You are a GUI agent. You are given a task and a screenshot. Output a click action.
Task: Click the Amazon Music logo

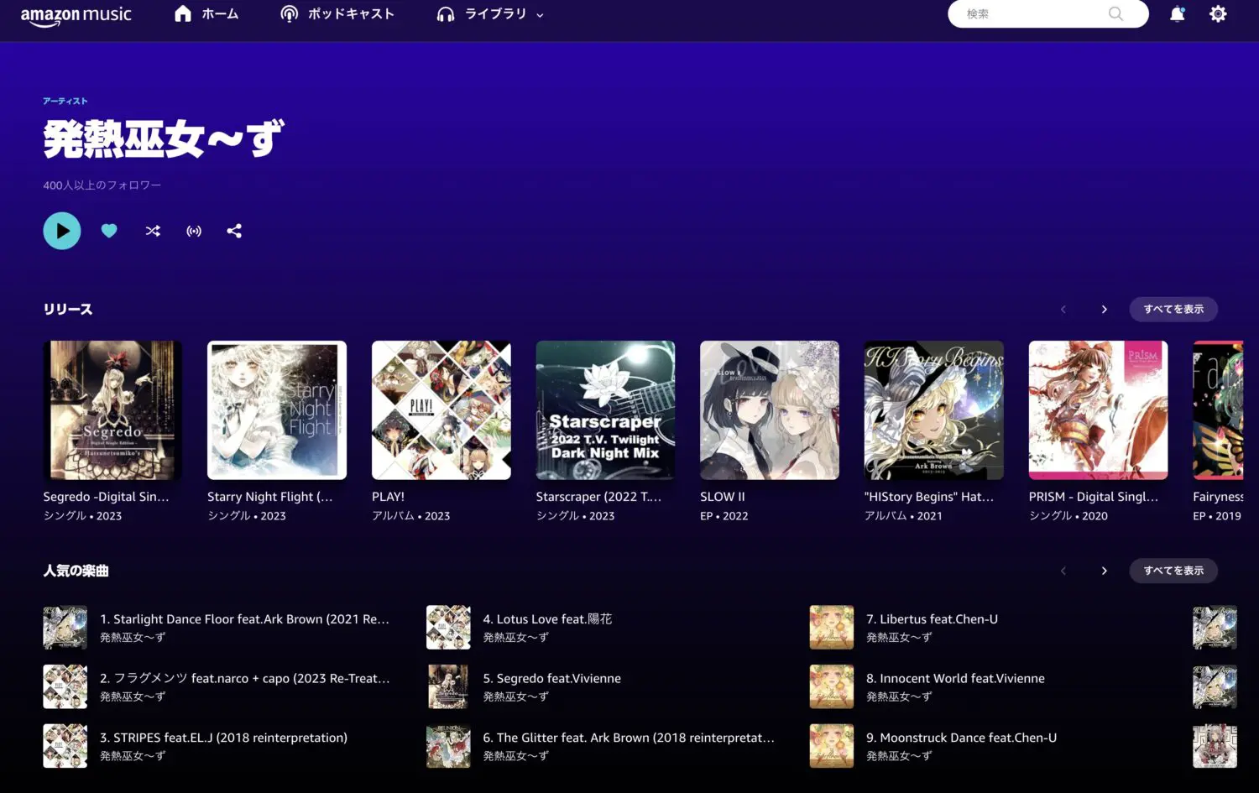(76, 15)
